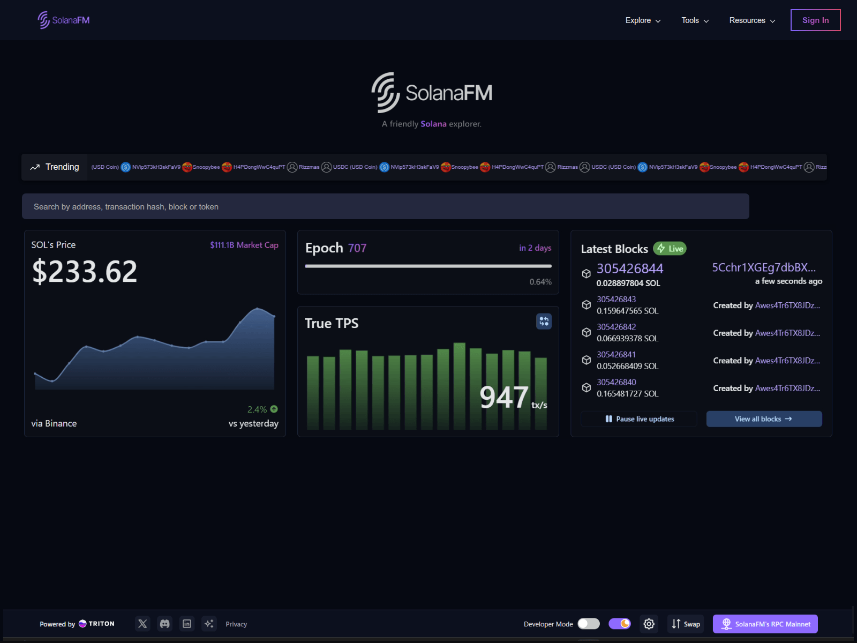Focus the address or transaction search field

point(385,206)
